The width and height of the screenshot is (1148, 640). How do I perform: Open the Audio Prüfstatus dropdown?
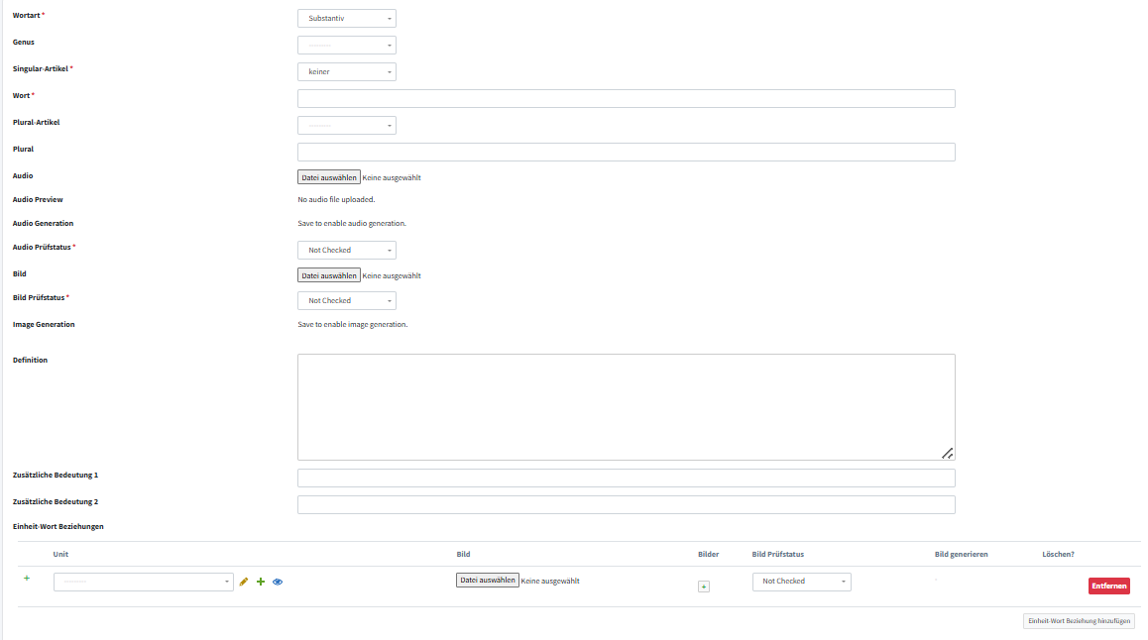346,250
